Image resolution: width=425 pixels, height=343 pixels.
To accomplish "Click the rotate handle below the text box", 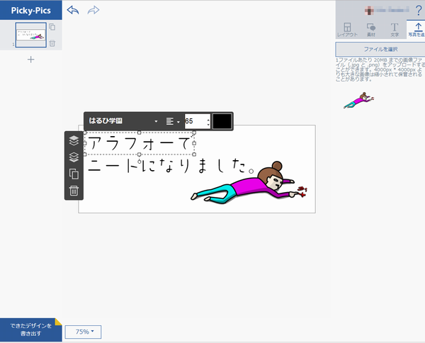I will (x=140, y=162).
